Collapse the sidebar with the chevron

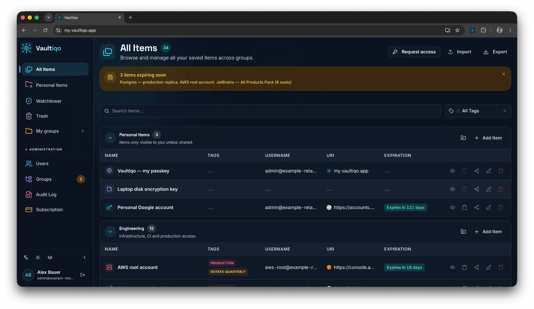84,257
